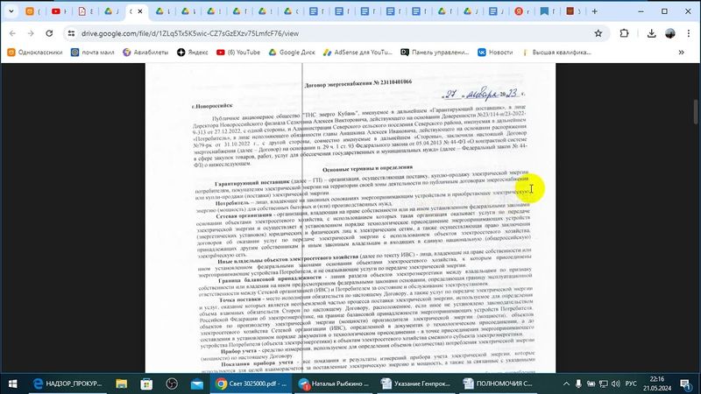Open the ПОЛНОМОЧИЯ С... document taskbar window
Viewport: 701px width, 394px height.
(498, 383)
